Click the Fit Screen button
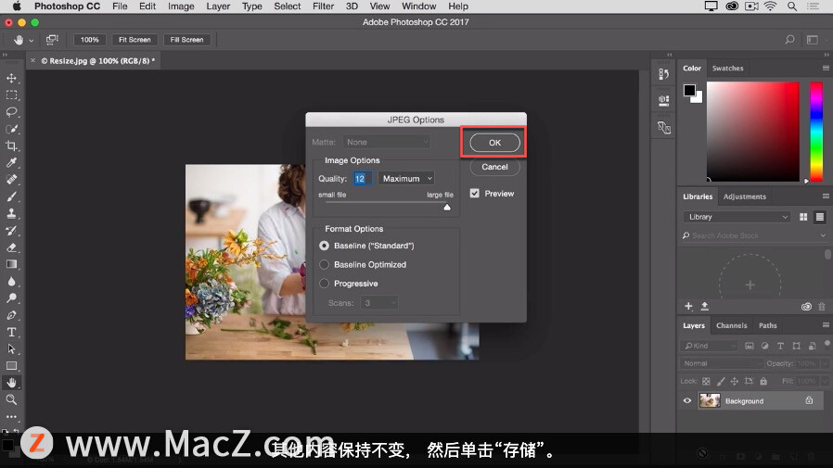 click(x=135, y=40)
